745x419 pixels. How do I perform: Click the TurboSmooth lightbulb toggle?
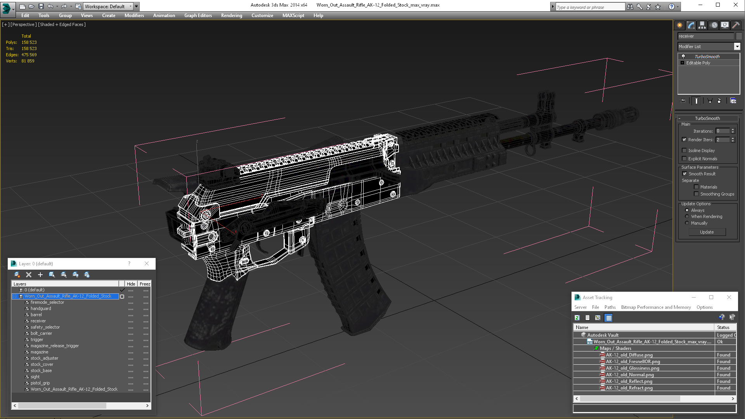683,57
